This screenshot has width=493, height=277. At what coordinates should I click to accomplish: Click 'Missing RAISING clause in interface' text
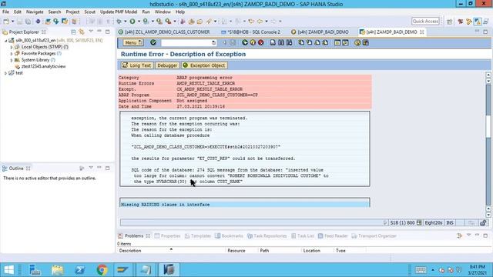(x=166, y=205)
